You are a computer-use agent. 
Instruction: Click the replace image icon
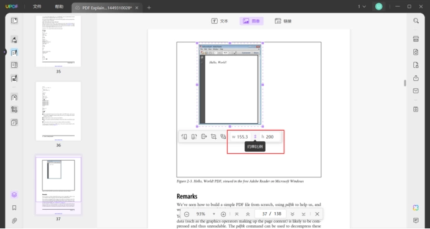(x=223, y=136)
